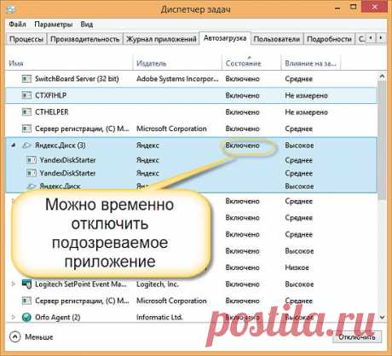The image size is (392, 356).
Task: Click Высокое impact in Logitech SetPoint row
Action: (x=299, y=284)
